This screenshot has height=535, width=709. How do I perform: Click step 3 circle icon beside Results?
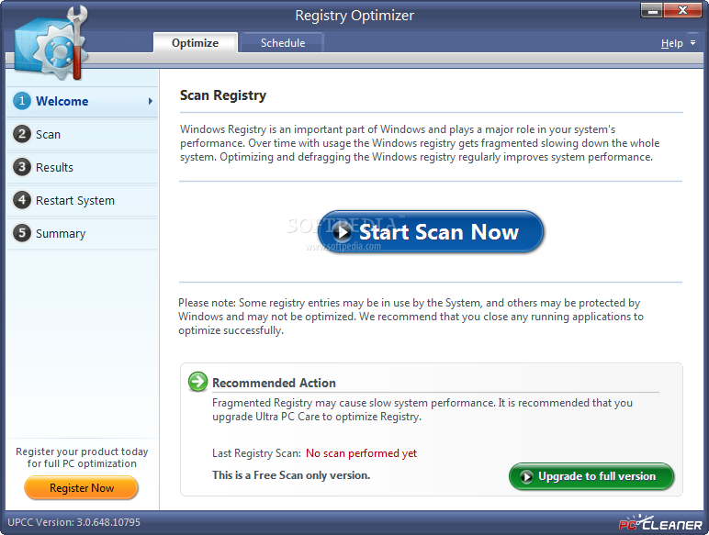pos(22,167)
